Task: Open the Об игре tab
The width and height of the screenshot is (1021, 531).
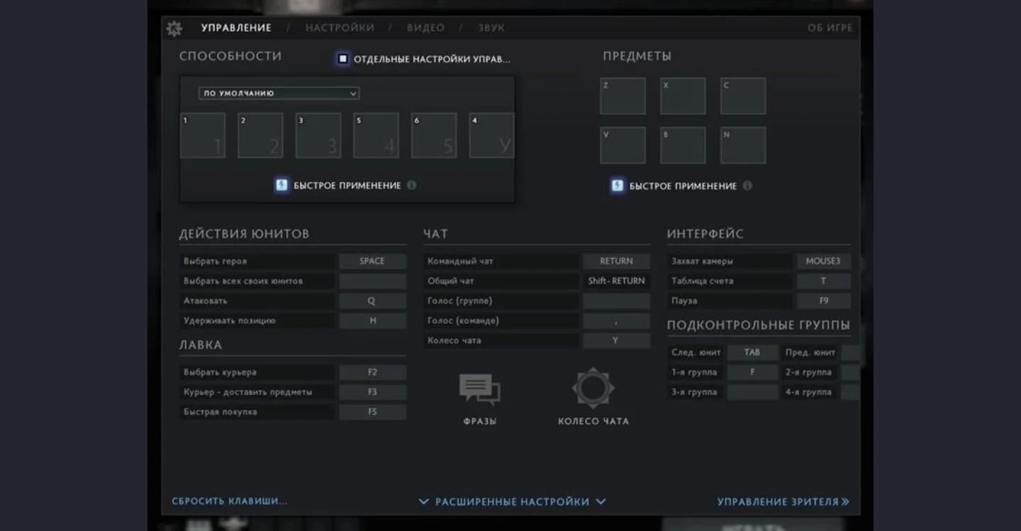Action: (x=830, y=28)
